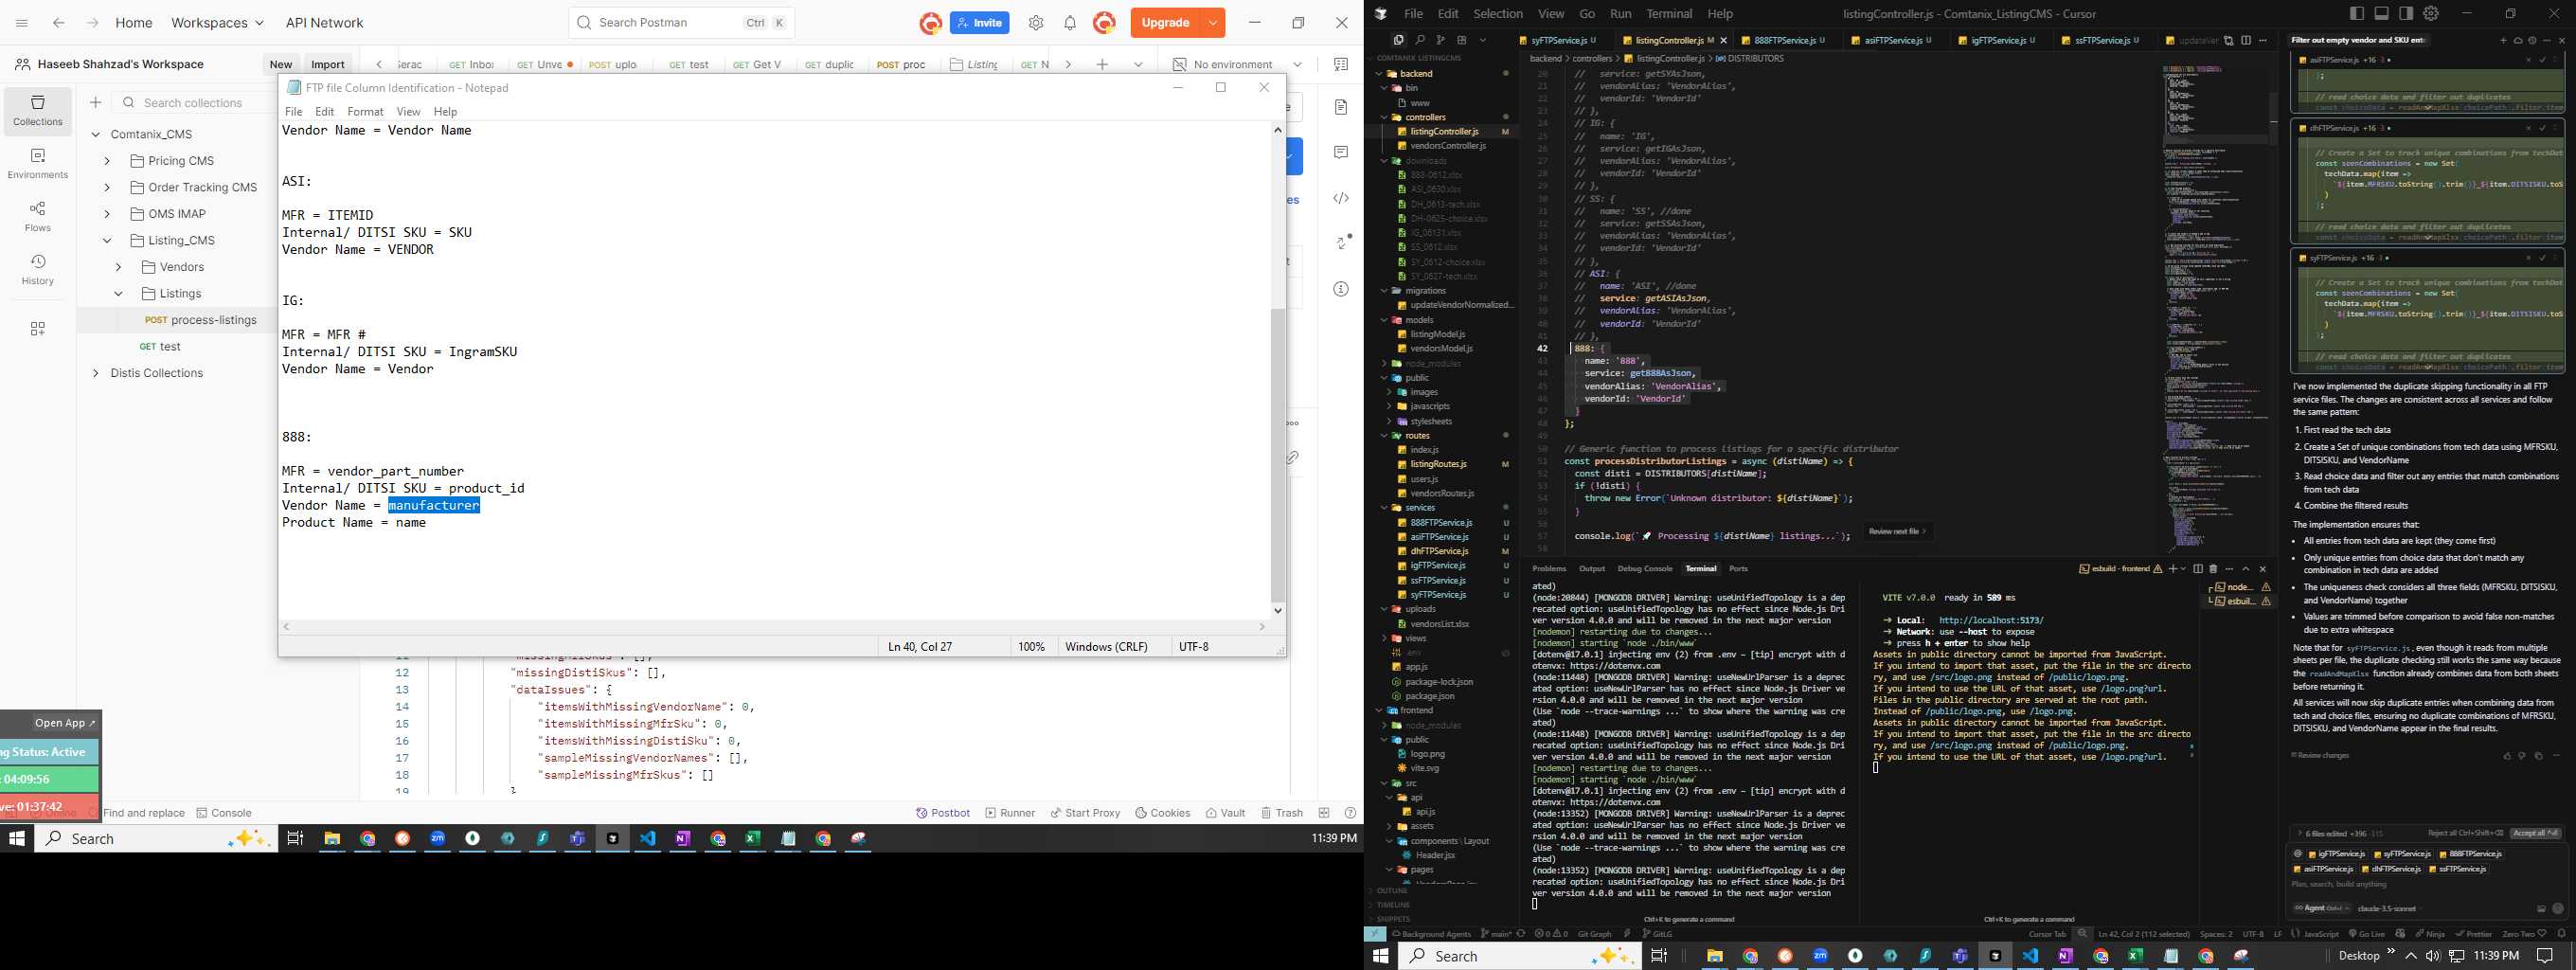
Task: Expand OMS IMAP folder
Action: (x=107, y=214)
